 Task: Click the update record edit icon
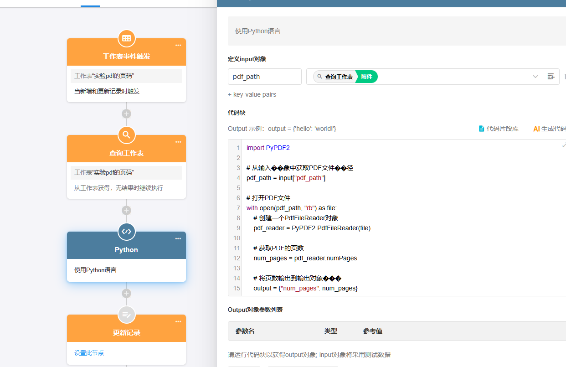coord(127,315)
